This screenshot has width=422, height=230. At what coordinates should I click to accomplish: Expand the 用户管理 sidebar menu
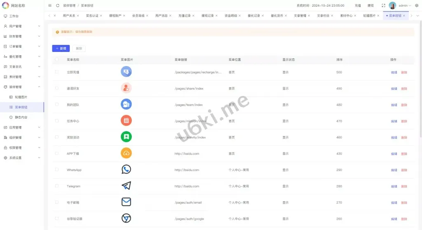click(21, 26)
